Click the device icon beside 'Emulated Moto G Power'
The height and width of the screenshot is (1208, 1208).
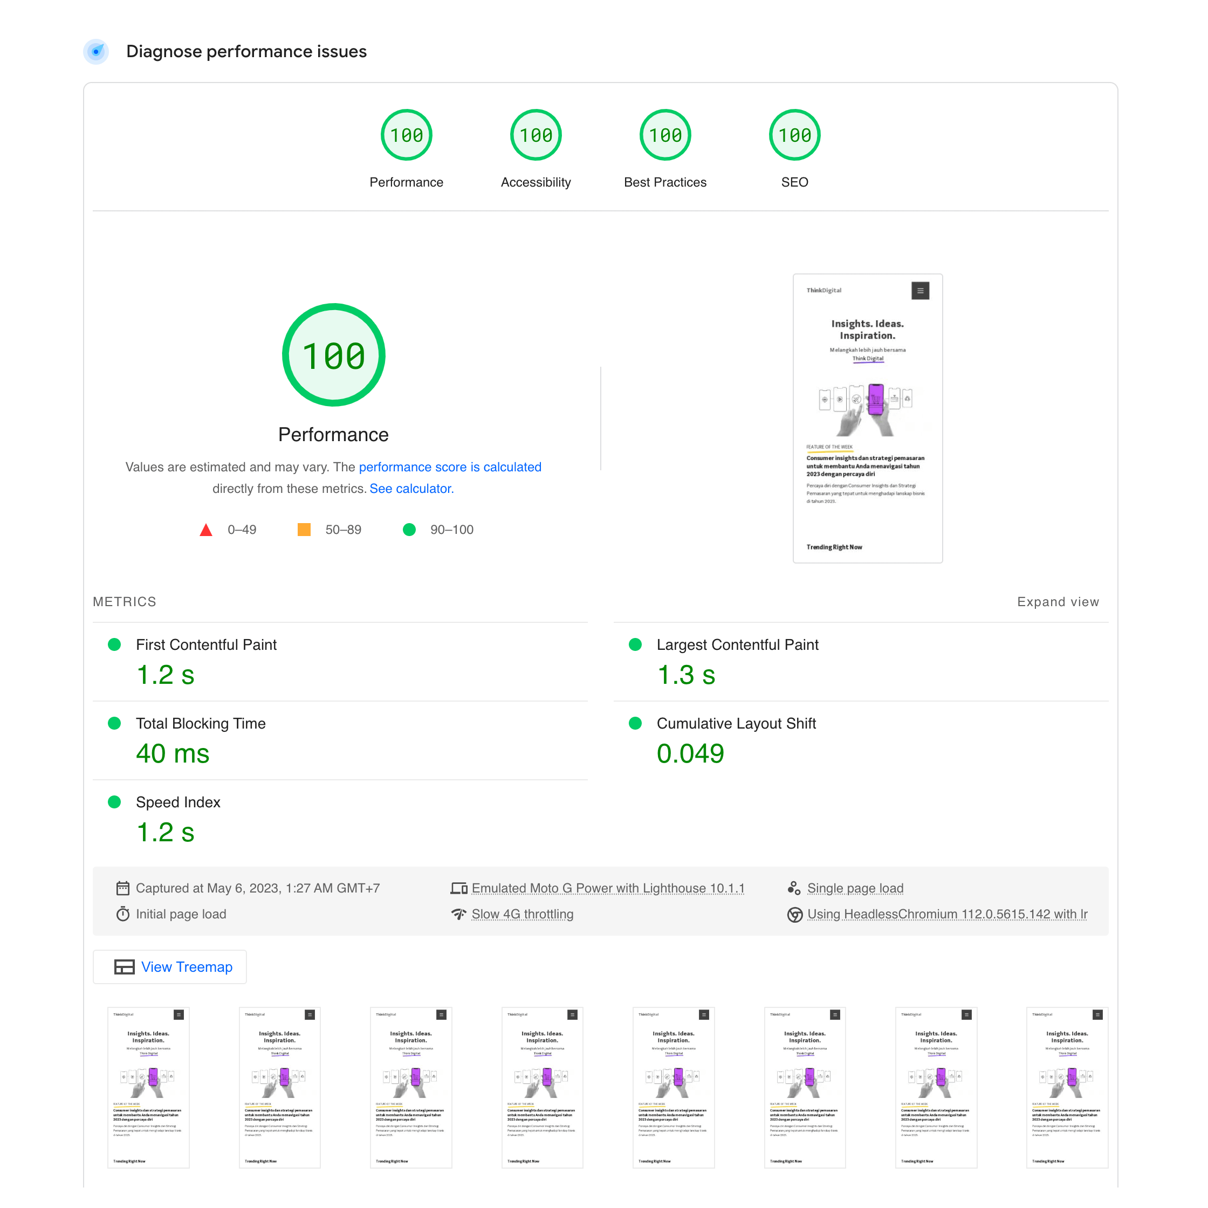click(459, 888)
